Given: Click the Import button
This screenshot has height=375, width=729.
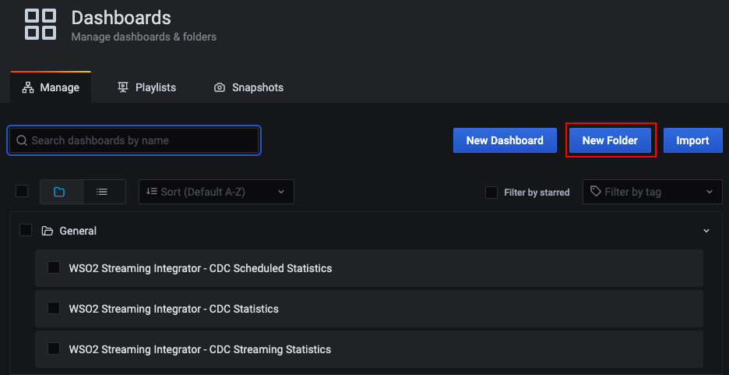Looking at the screenshot, I should [x=692, y=140].
